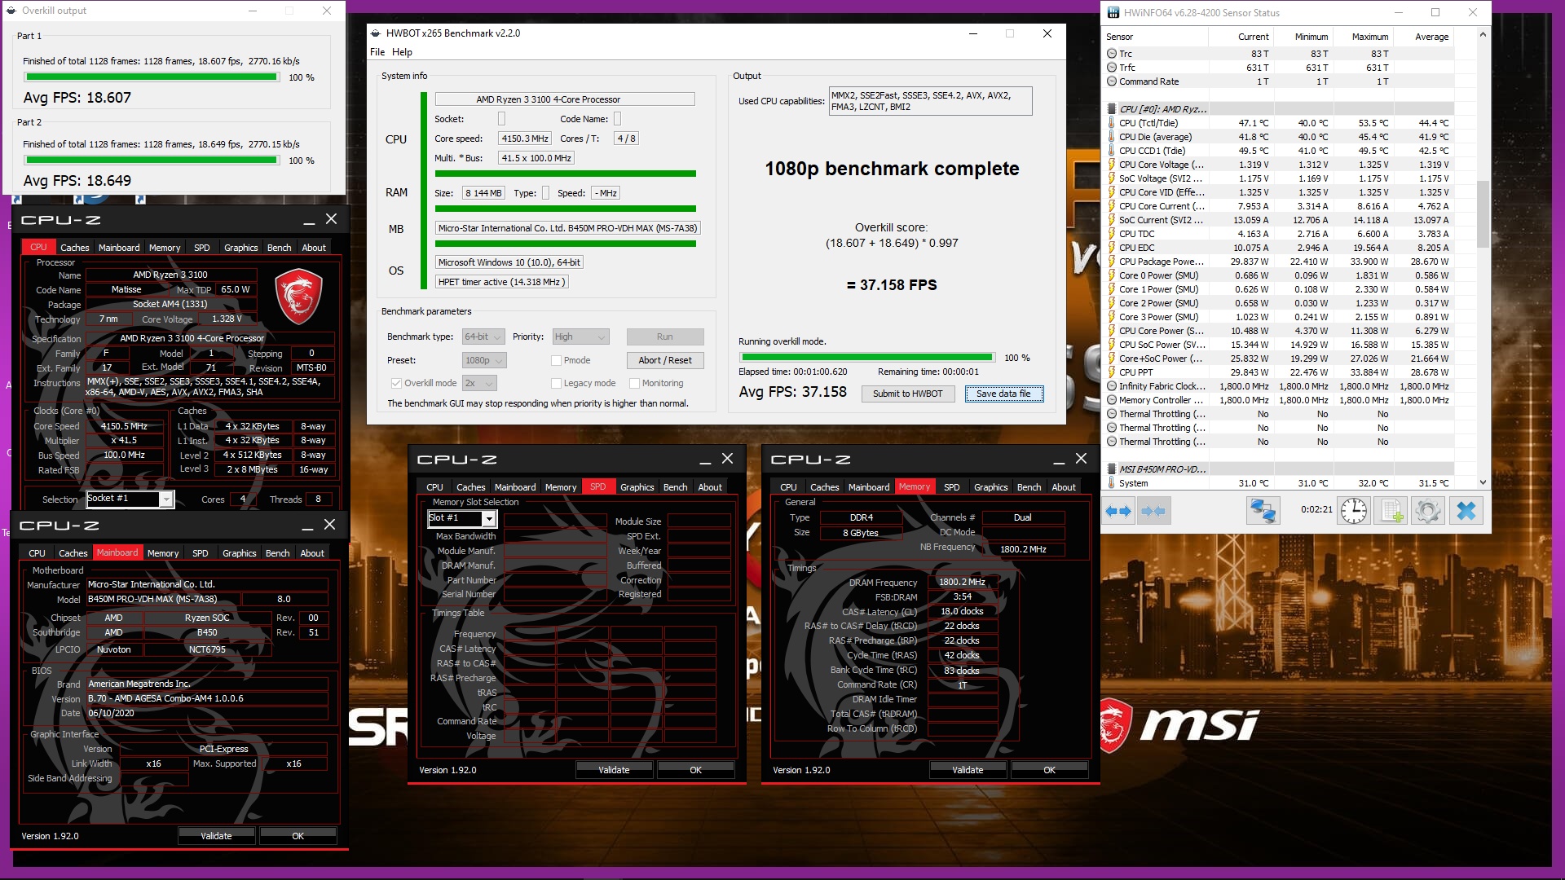Screen dimensions: 1565x880
Task: Click the Core speed 4150.3 MHz field
Action: pyautogui.click(x=525, y=139)
